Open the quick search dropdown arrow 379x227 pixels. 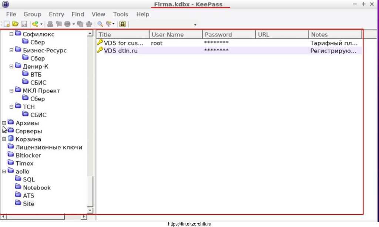click(195, 25)
